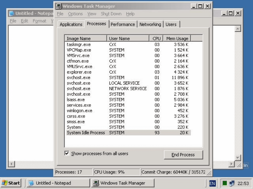This screenshot has width=253, height=189.
Task: Select the Processes tab
Action: click(x=96, y=24)
